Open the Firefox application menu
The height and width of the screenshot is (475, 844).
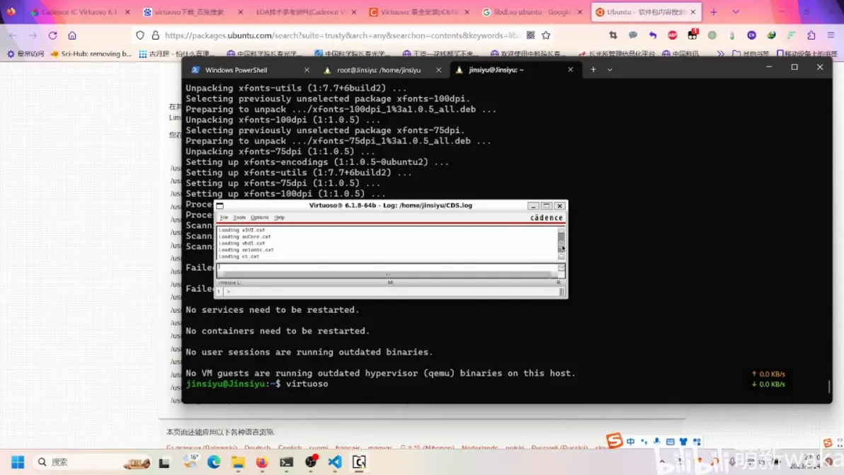click(x=831, y=35)
